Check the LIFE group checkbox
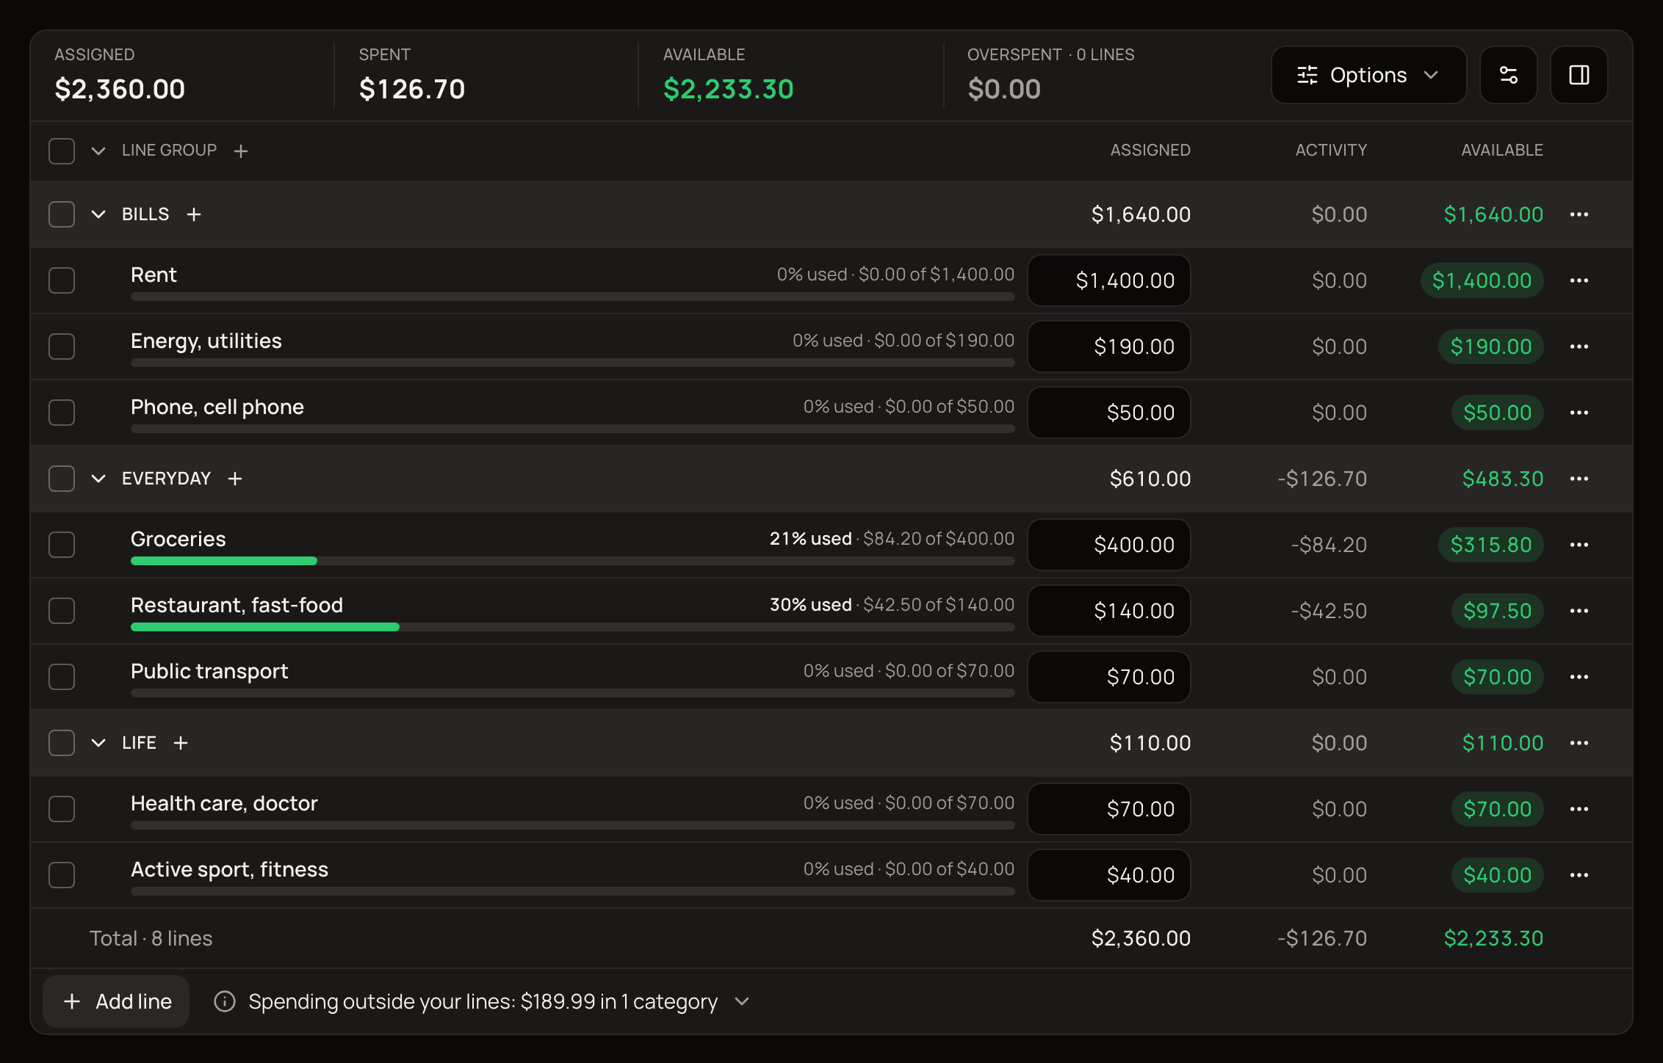The height and width of the screenshot is (1063, 1663). click(x=62, y=743)
